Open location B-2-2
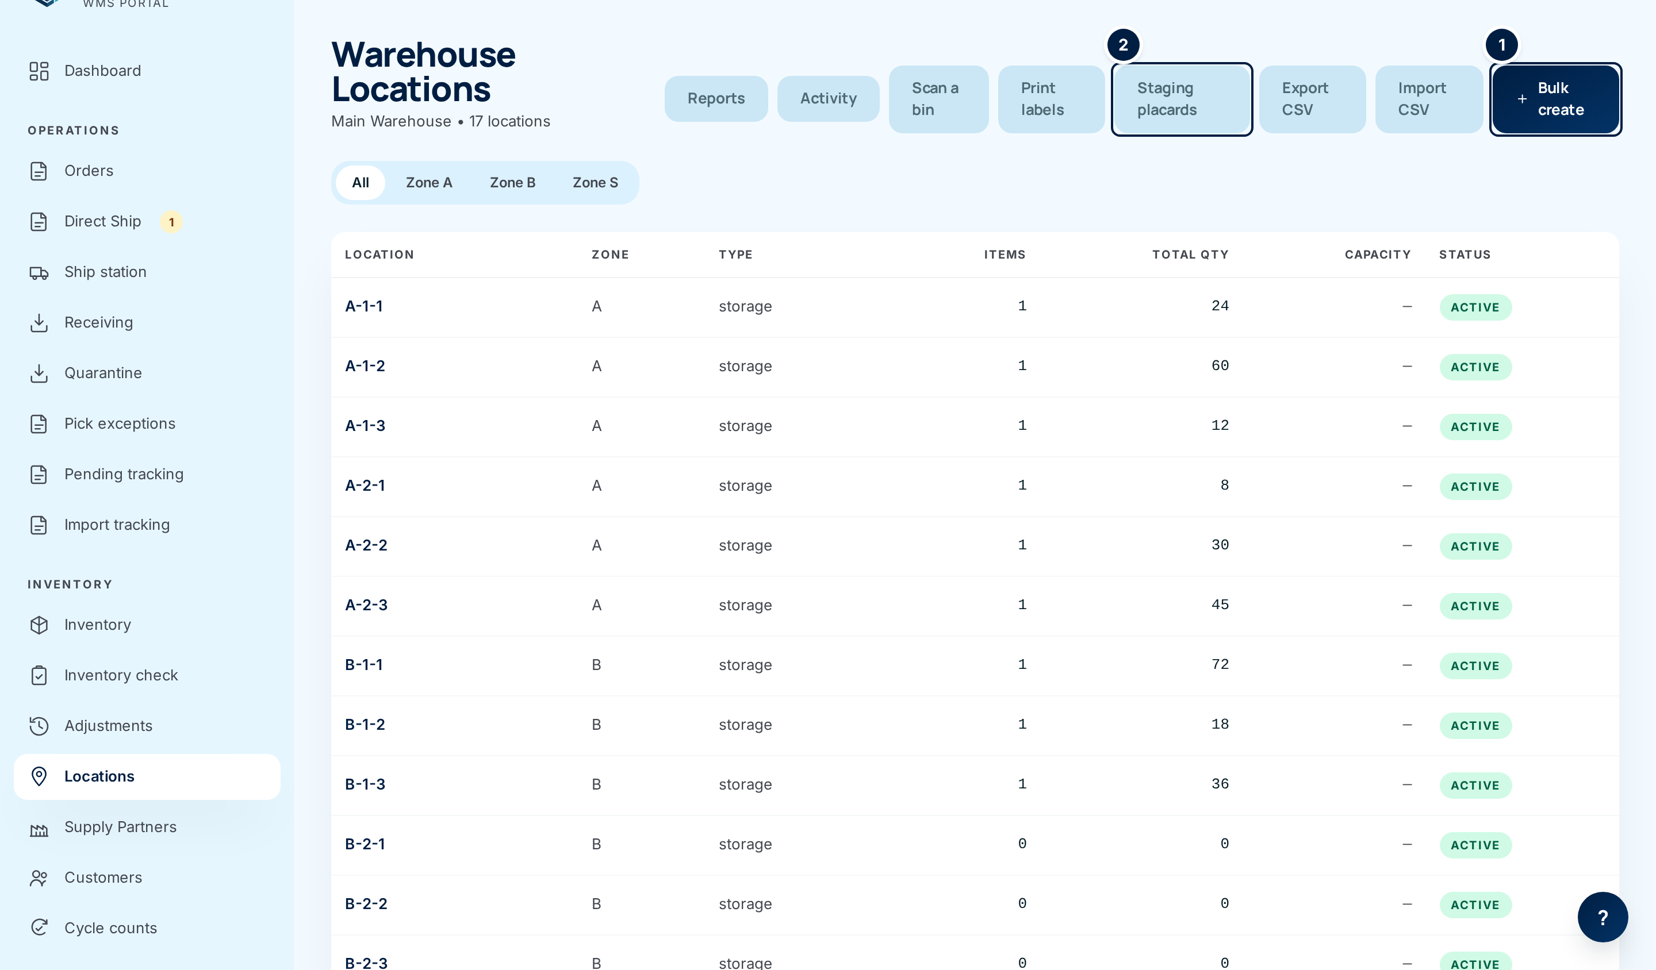 tap(366, 904)
